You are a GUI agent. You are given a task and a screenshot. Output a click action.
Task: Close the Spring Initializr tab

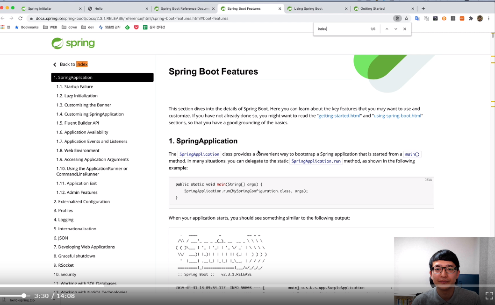[x=80, y=9]
